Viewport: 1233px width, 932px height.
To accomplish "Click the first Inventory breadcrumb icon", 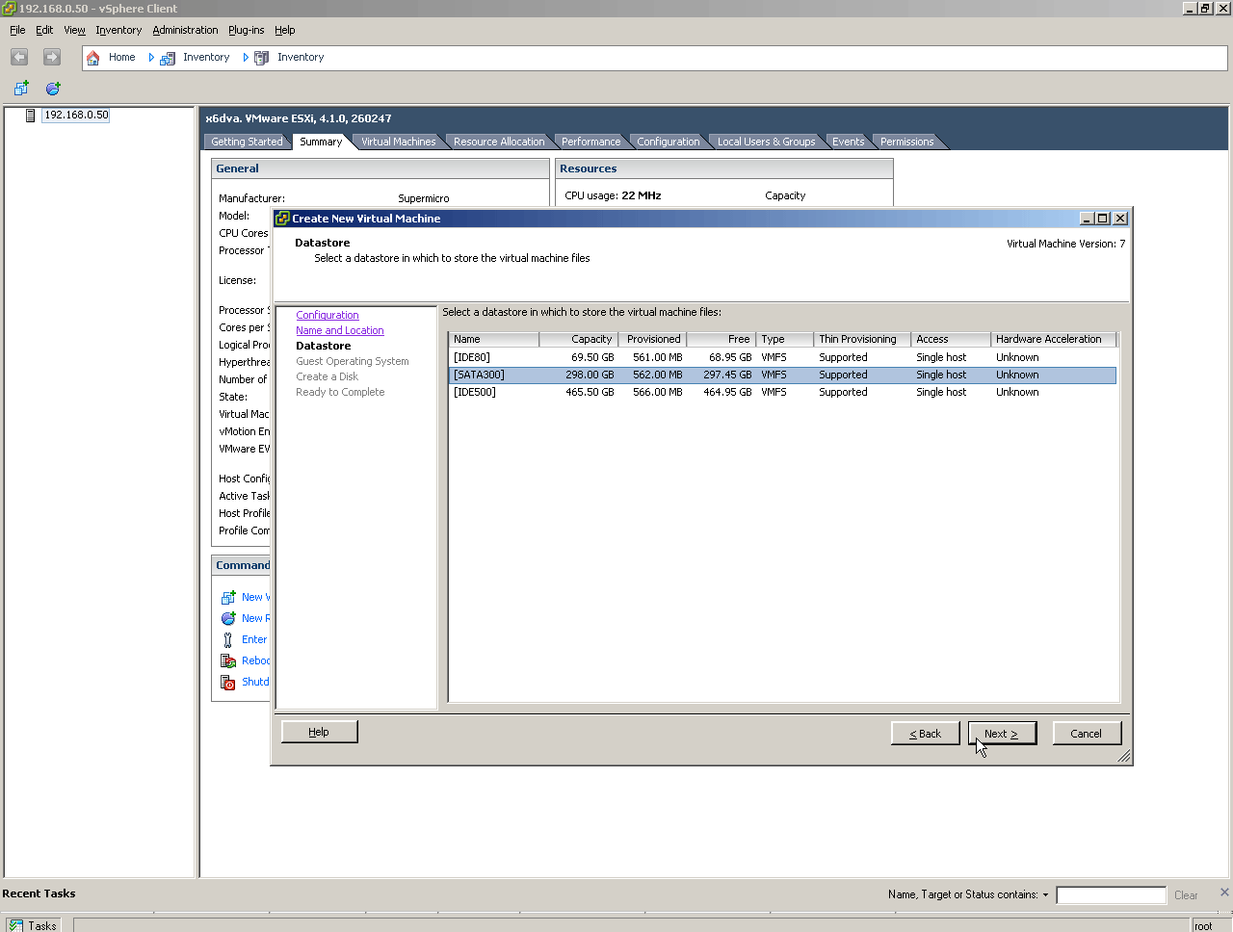I will [168, 58].
